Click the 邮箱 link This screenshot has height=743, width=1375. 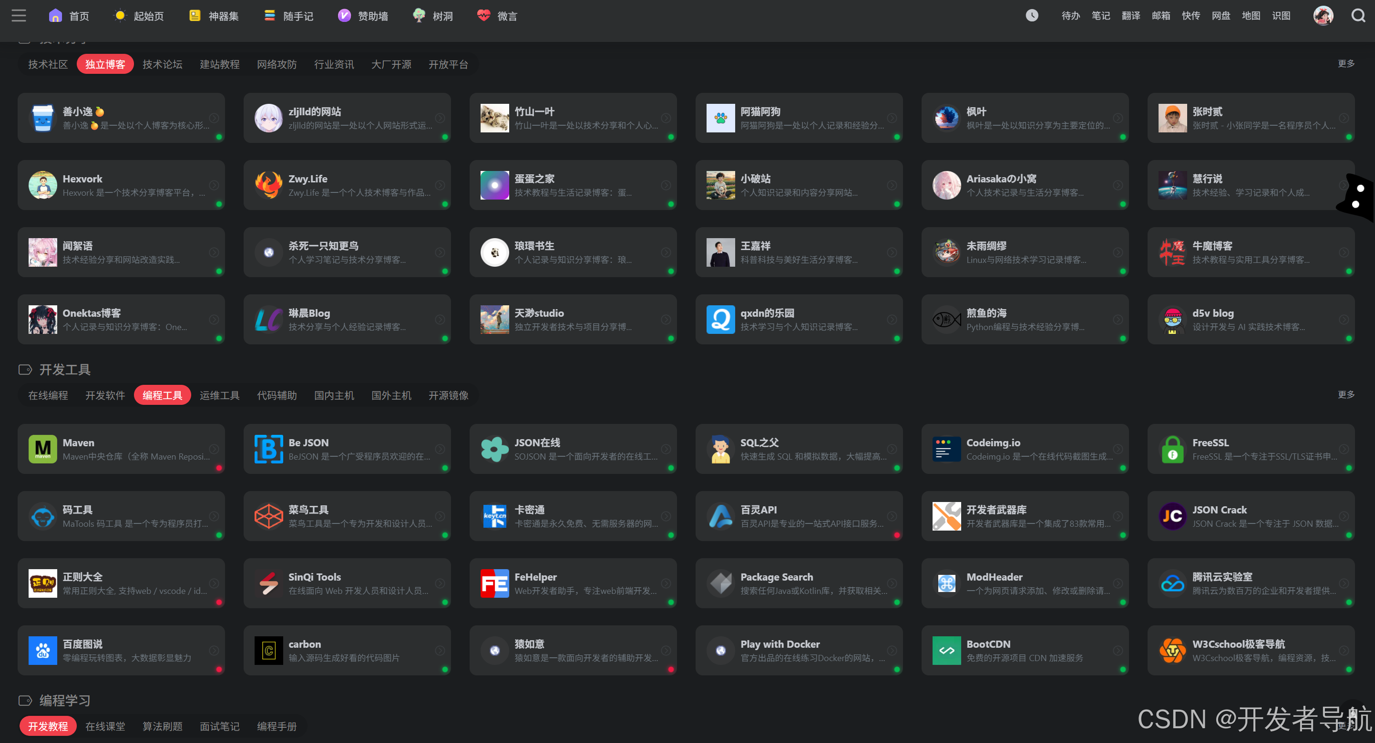tap(1161, 16)
